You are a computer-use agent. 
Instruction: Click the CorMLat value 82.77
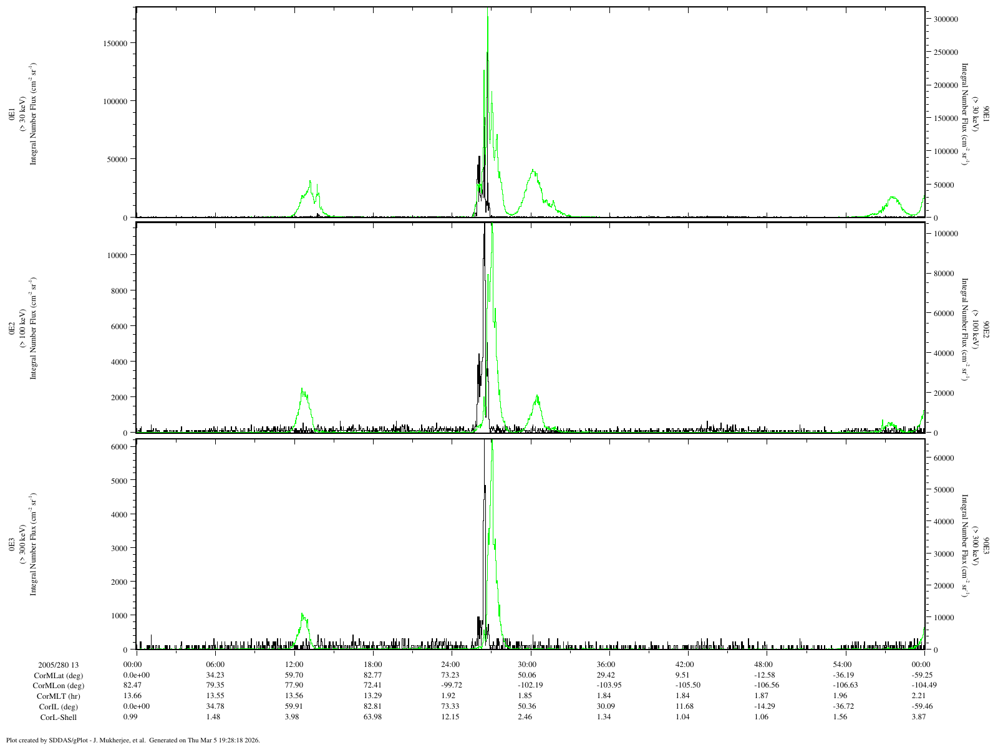click(372, 675)
